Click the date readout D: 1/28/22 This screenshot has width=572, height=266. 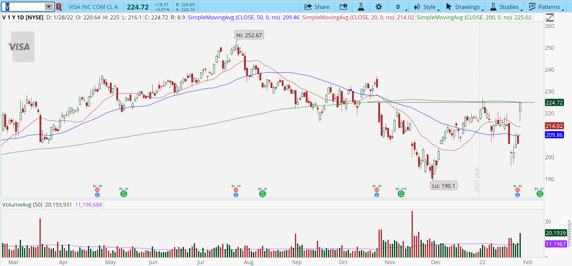pyautogui.click(x=60, y=18)
